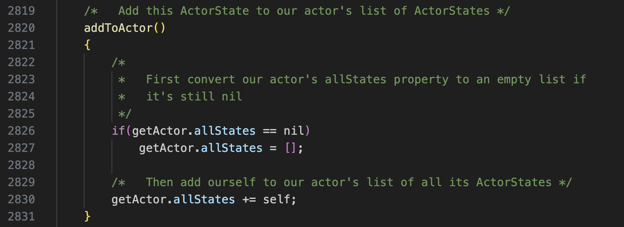Click the comment text 'it's still nil'
Image resolution: width=624 pixels, height=227 pixels.
(194, 96)
